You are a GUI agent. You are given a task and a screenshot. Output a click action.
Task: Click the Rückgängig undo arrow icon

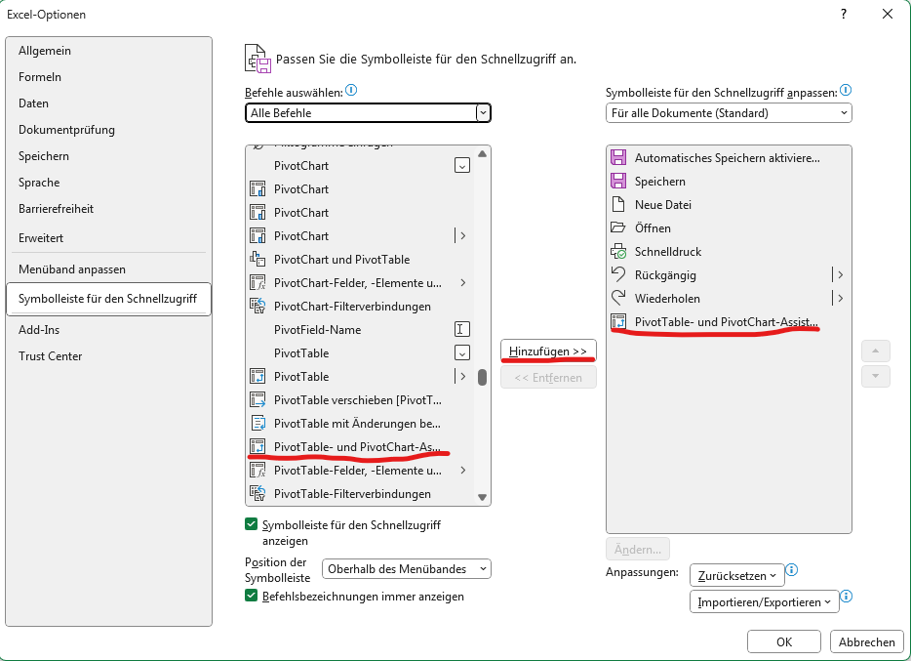[617, 275]
